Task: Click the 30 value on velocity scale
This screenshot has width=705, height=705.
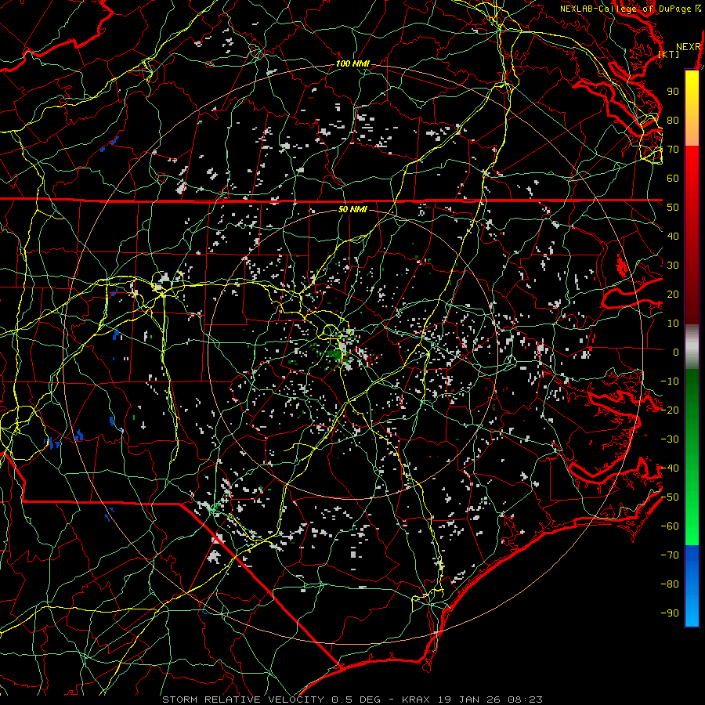Action: 673,266
